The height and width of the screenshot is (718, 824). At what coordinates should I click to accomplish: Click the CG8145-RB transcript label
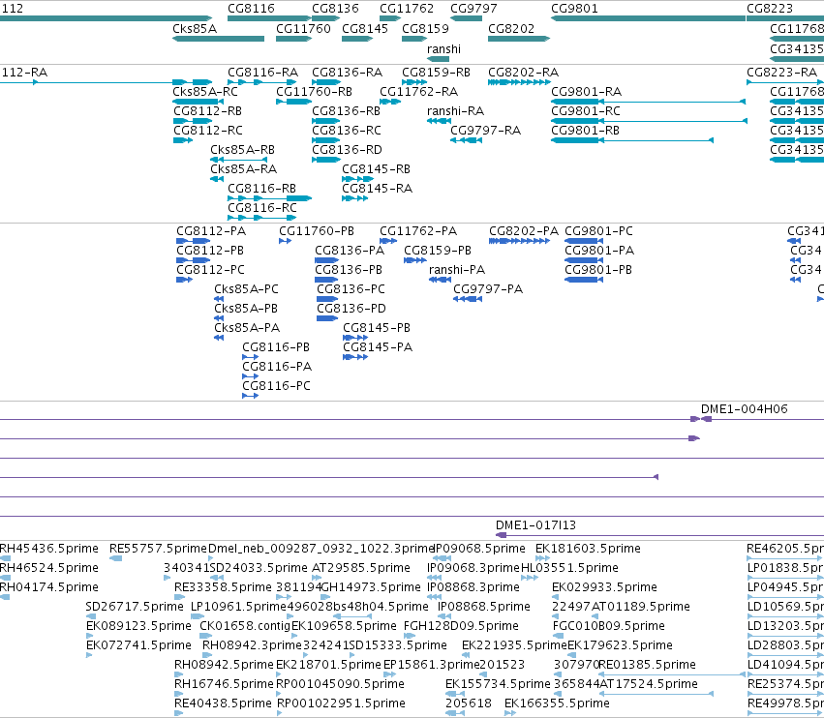coord(376,169)
